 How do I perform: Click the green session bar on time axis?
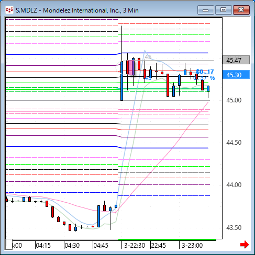tap(167, 240)
